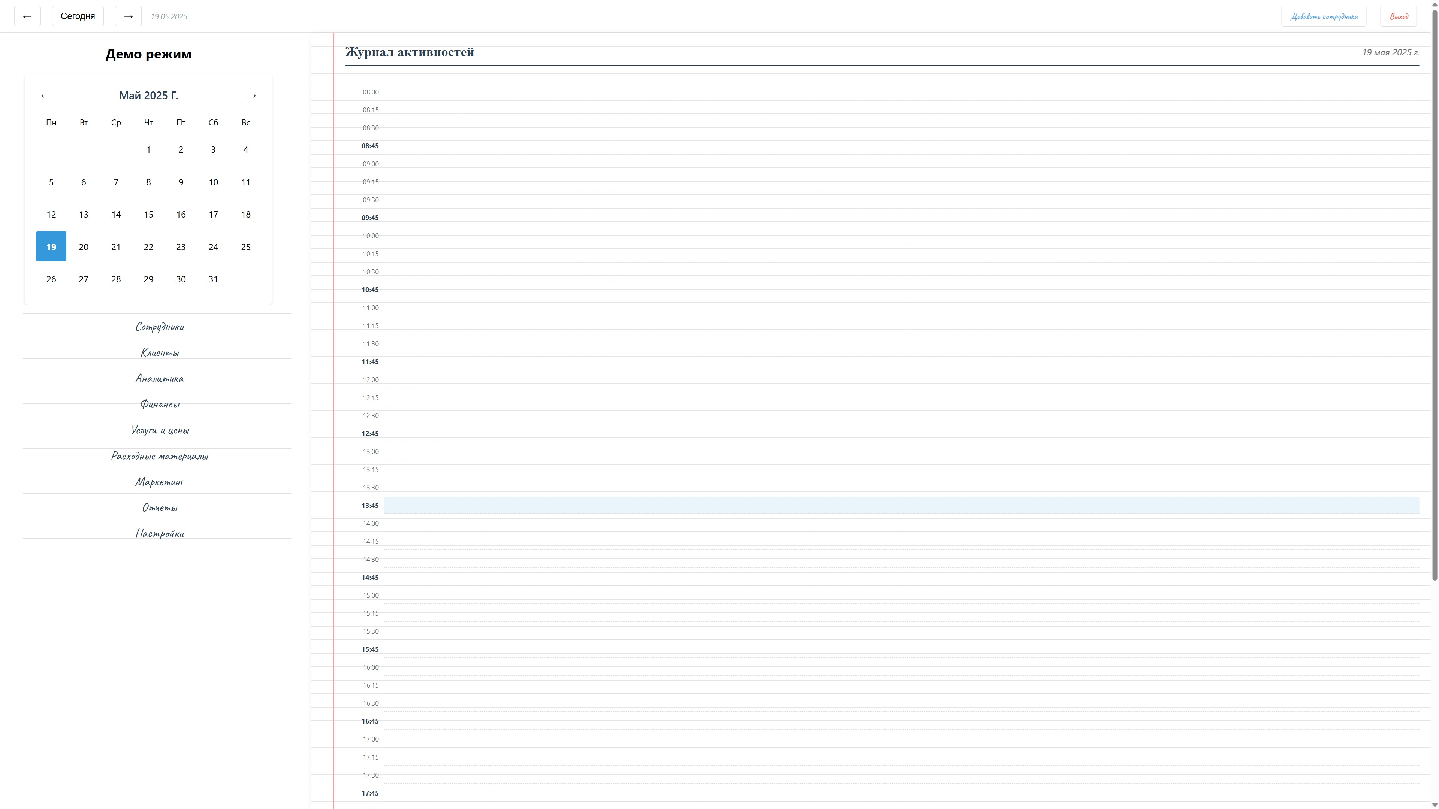
Task: Click the Журнал активностей heading
Action: point(410,52)
